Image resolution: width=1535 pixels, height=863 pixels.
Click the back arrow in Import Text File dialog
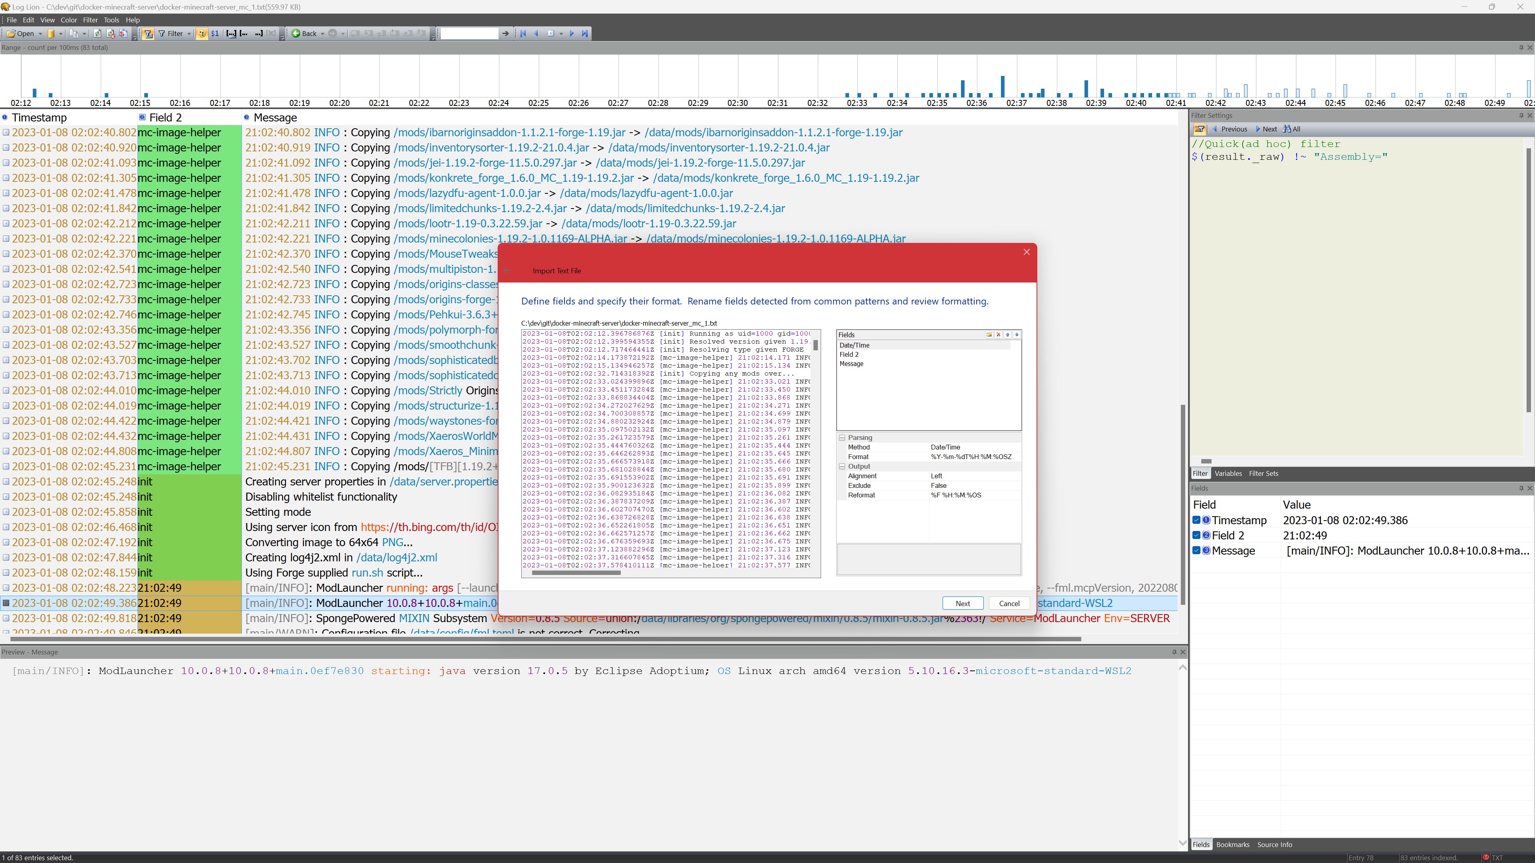(x=507, y=270)
